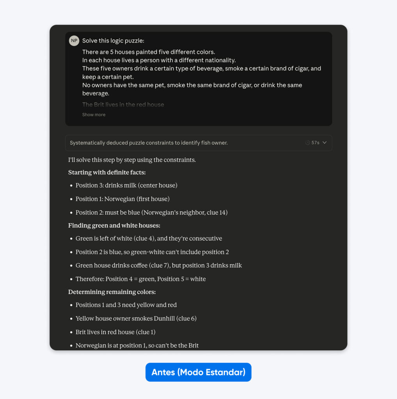
Task: Click the 'Position 3: drinks milk' bullet
Action: tap(126, 185)
